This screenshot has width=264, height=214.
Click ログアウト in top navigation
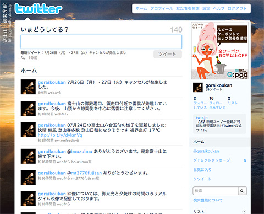pyautogui.click(x=237, y=8)
